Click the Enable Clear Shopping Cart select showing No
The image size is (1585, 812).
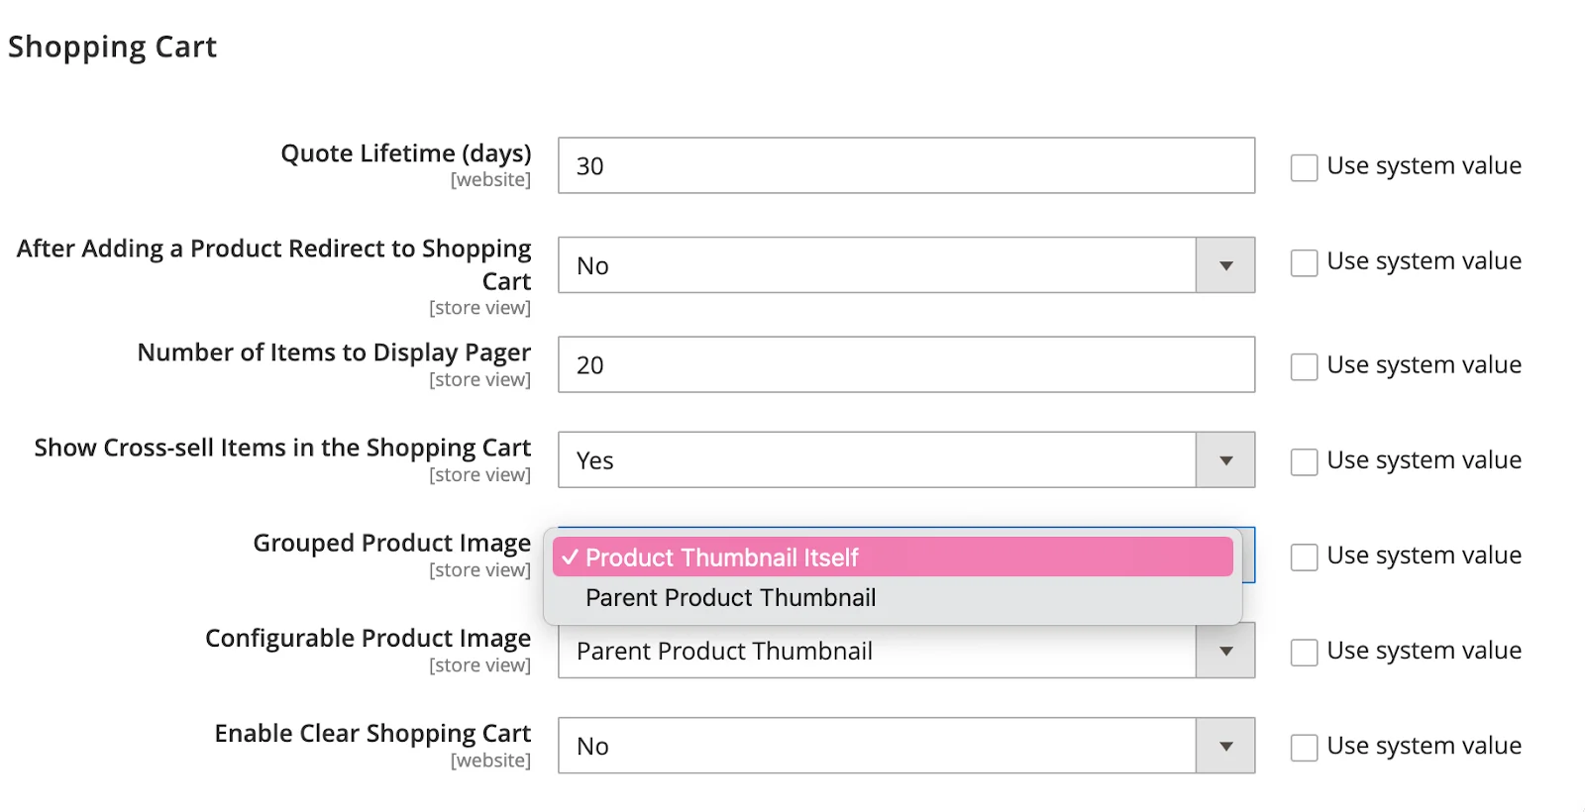877,747
